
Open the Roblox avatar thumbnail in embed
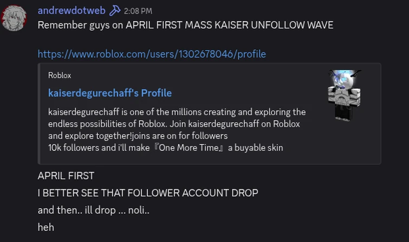[345, 94]
